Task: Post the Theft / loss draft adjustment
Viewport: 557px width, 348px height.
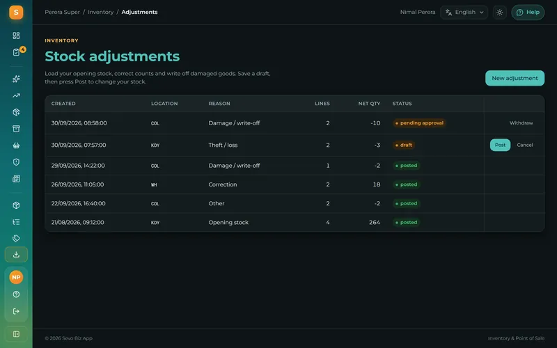Action: click(x=500, y=145)
